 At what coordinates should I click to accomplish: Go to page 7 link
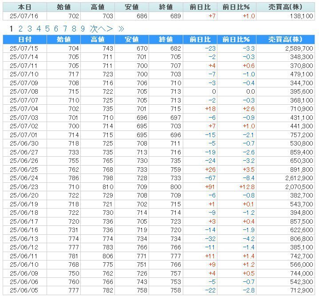point(65,29)
